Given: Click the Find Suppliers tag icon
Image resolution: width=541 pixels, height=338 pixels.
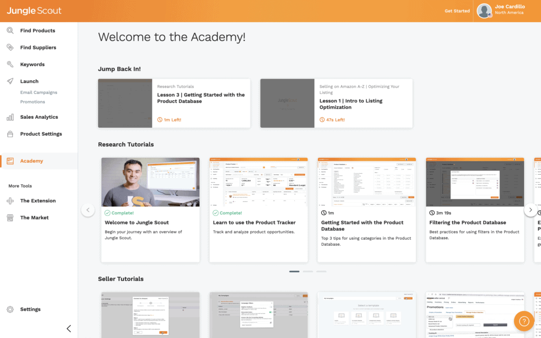Looking at the screenshot, I should click(x=10, y=47).
